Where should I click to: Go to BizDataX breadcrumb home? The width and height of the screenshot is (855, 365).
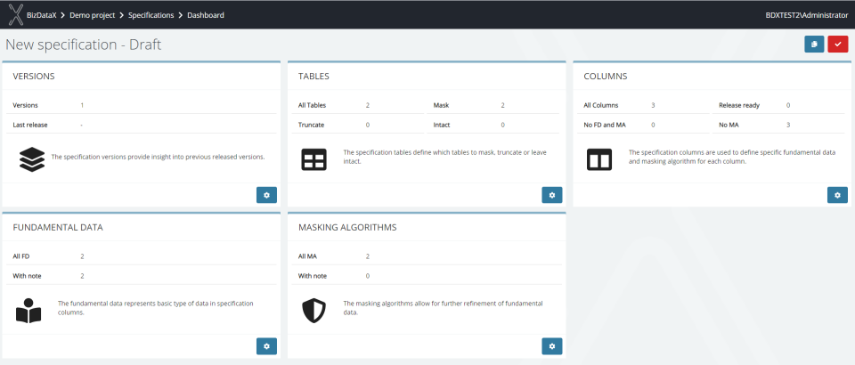(x=42, y=15)
